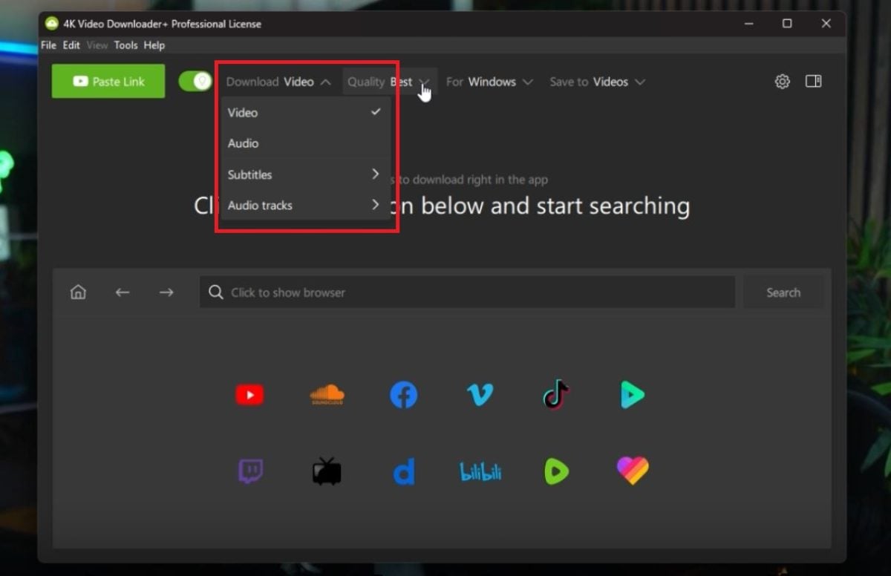
Task: Expand the Audio tracks submenu
Action: (x=305, y=205)
